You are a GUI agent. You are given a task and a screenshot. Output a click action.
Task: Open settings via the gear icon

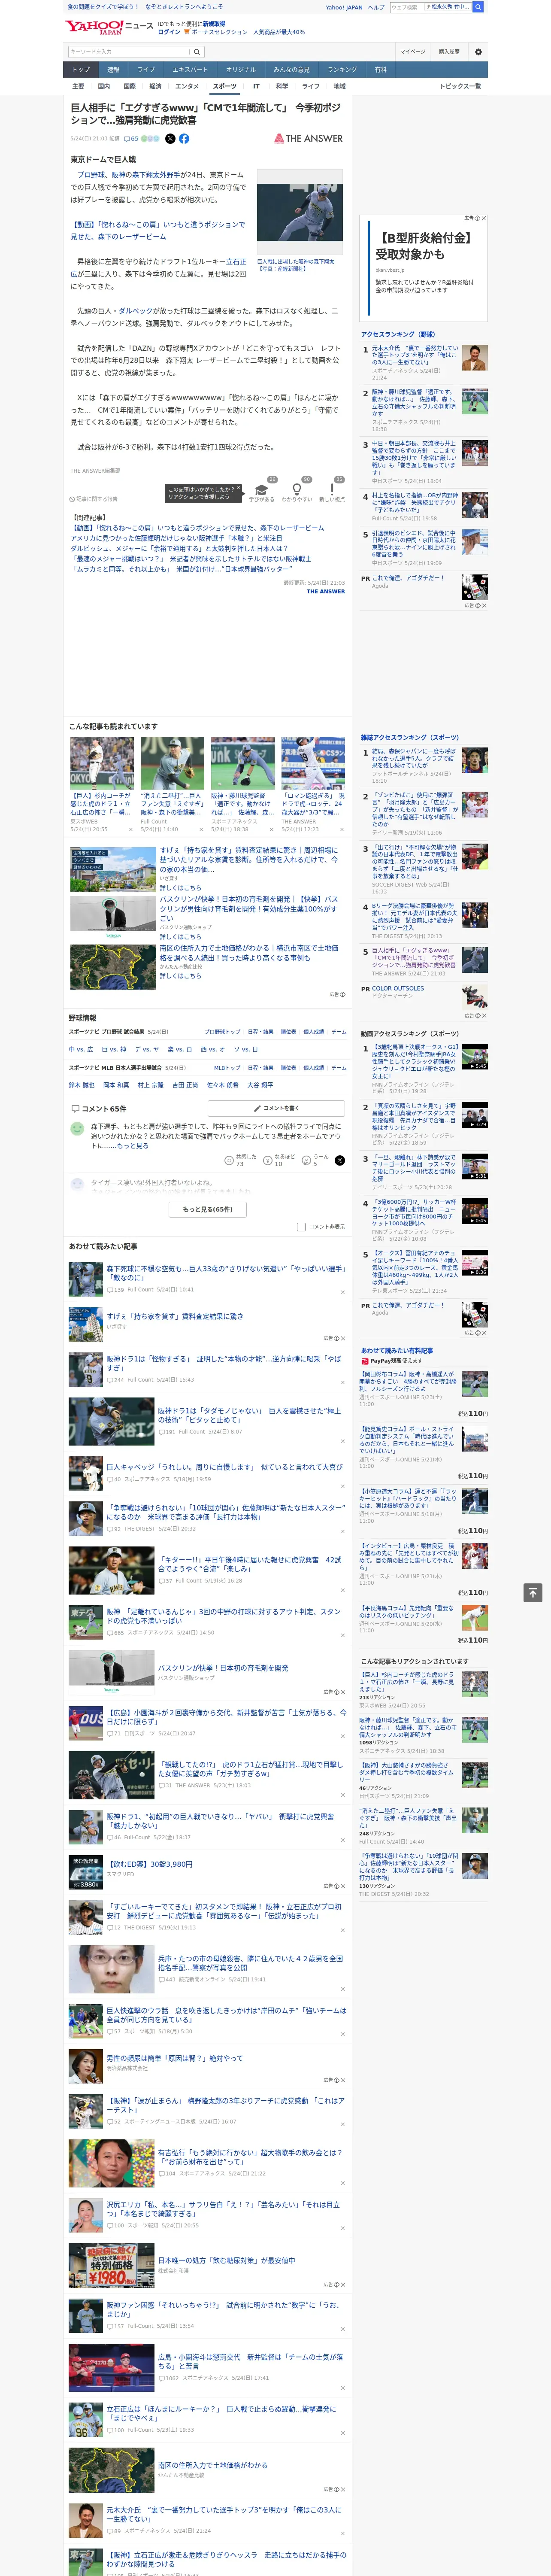click(x=478, y=52)
